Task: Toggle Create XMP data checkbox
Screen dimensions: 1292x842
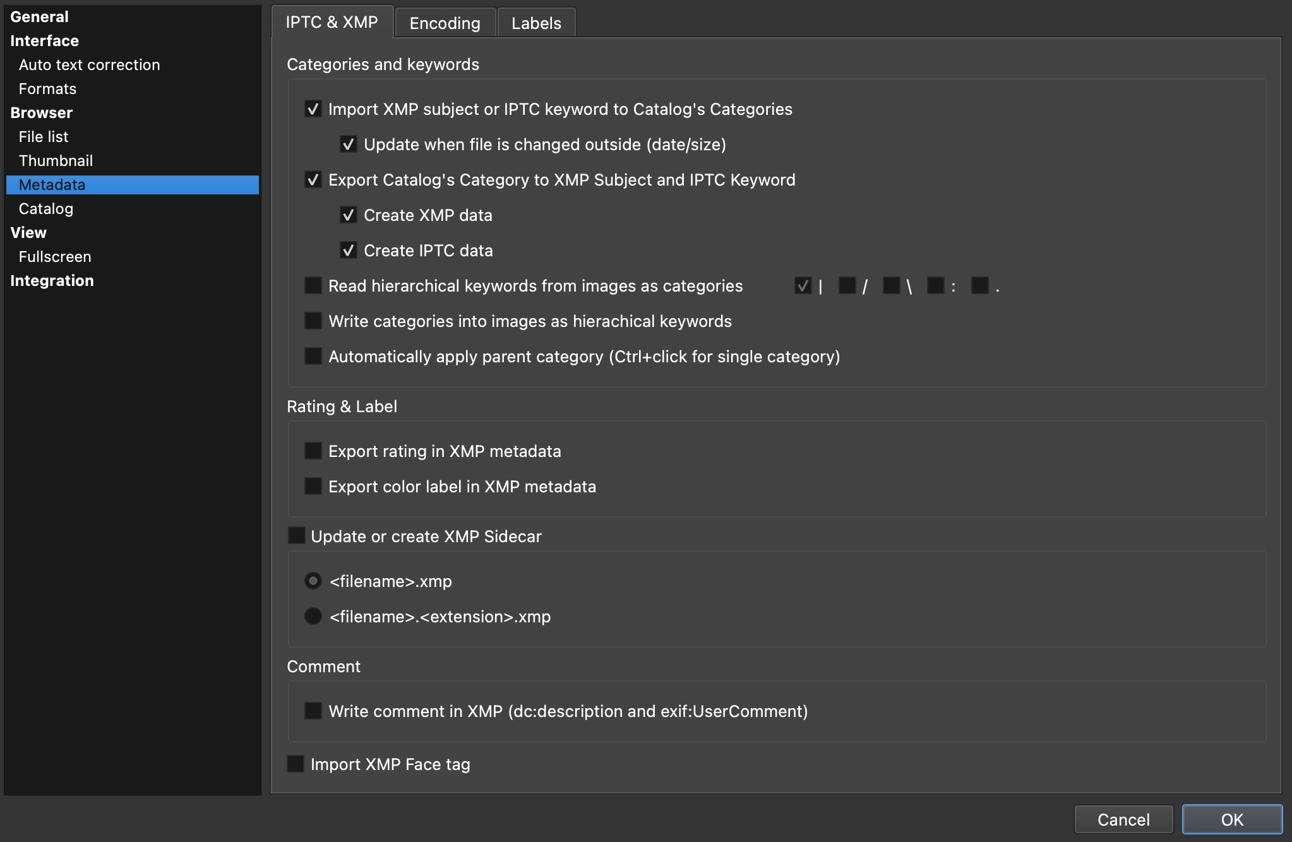Action: [x=349, y=215]
